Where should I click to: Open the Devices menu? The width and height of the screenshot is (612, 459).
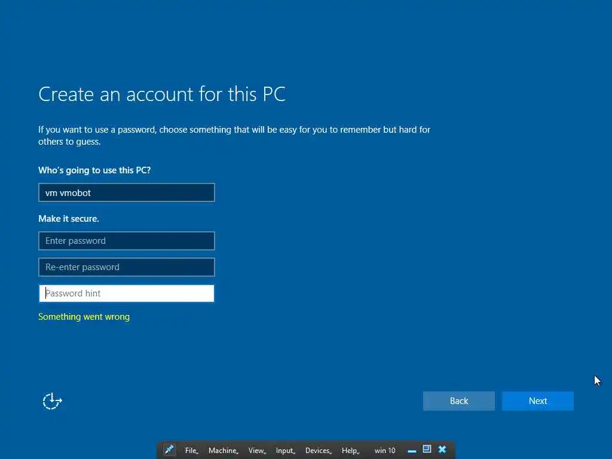pos(318,451)
